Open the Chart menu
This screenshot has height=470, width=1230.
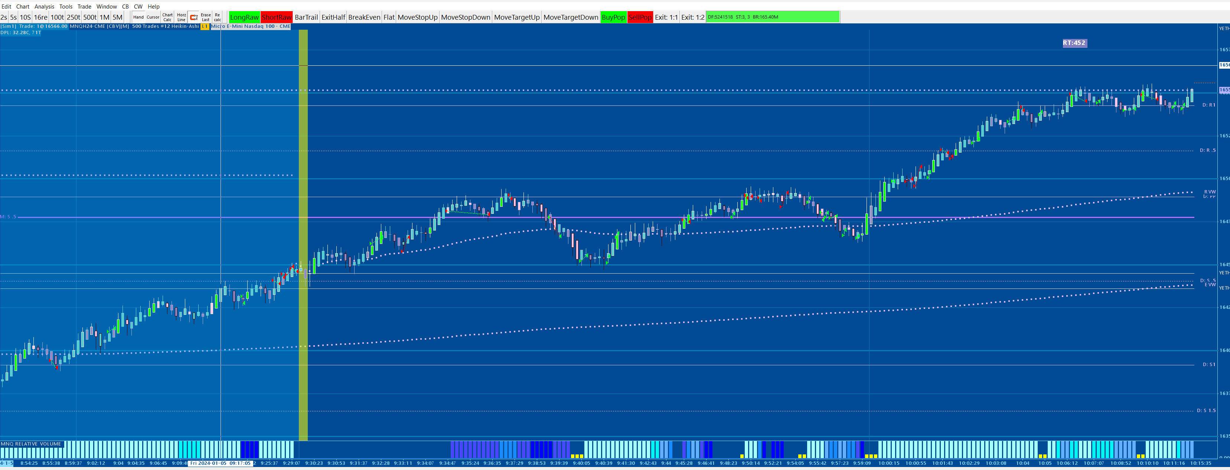pyautogui.click(x=22, y=6)
